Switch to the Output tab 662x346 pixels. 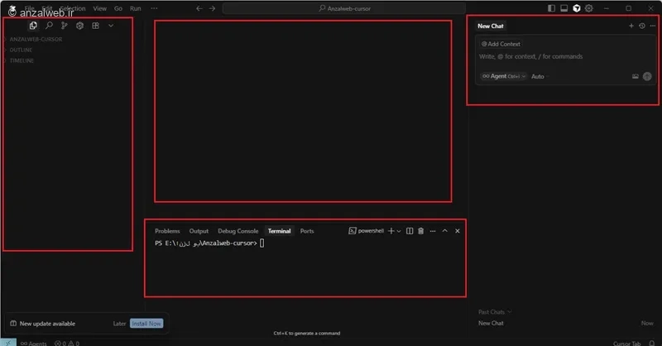coord(199,231)
